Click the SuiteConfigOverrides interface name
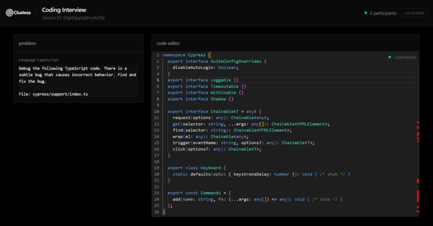Image resolution: width=433 pixels, height=226 pixels. point(236,61)
